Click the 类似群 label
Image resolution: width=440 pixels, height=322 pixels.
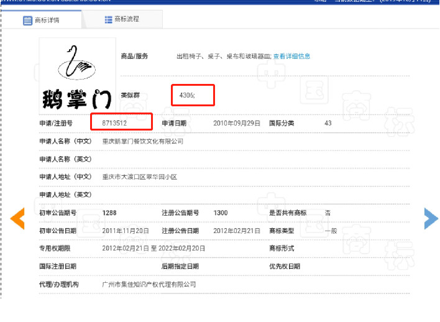coord(131,95)
